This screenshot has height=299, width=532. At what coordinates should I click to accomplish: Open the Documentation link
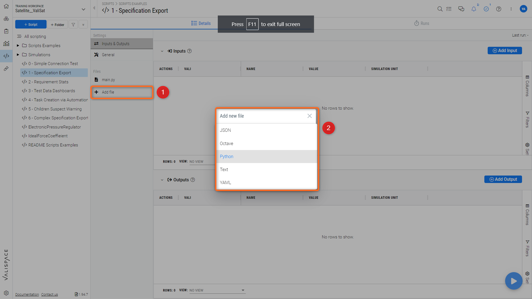click(27, 294)
